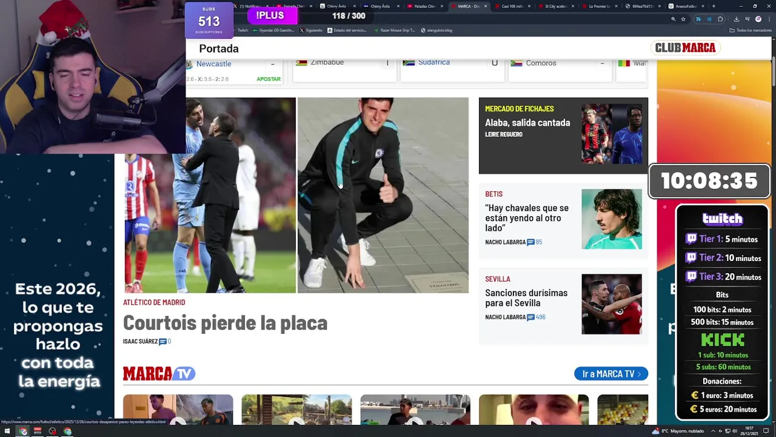
Task: Open a new browser tab
Action: [x=714, y=6]
